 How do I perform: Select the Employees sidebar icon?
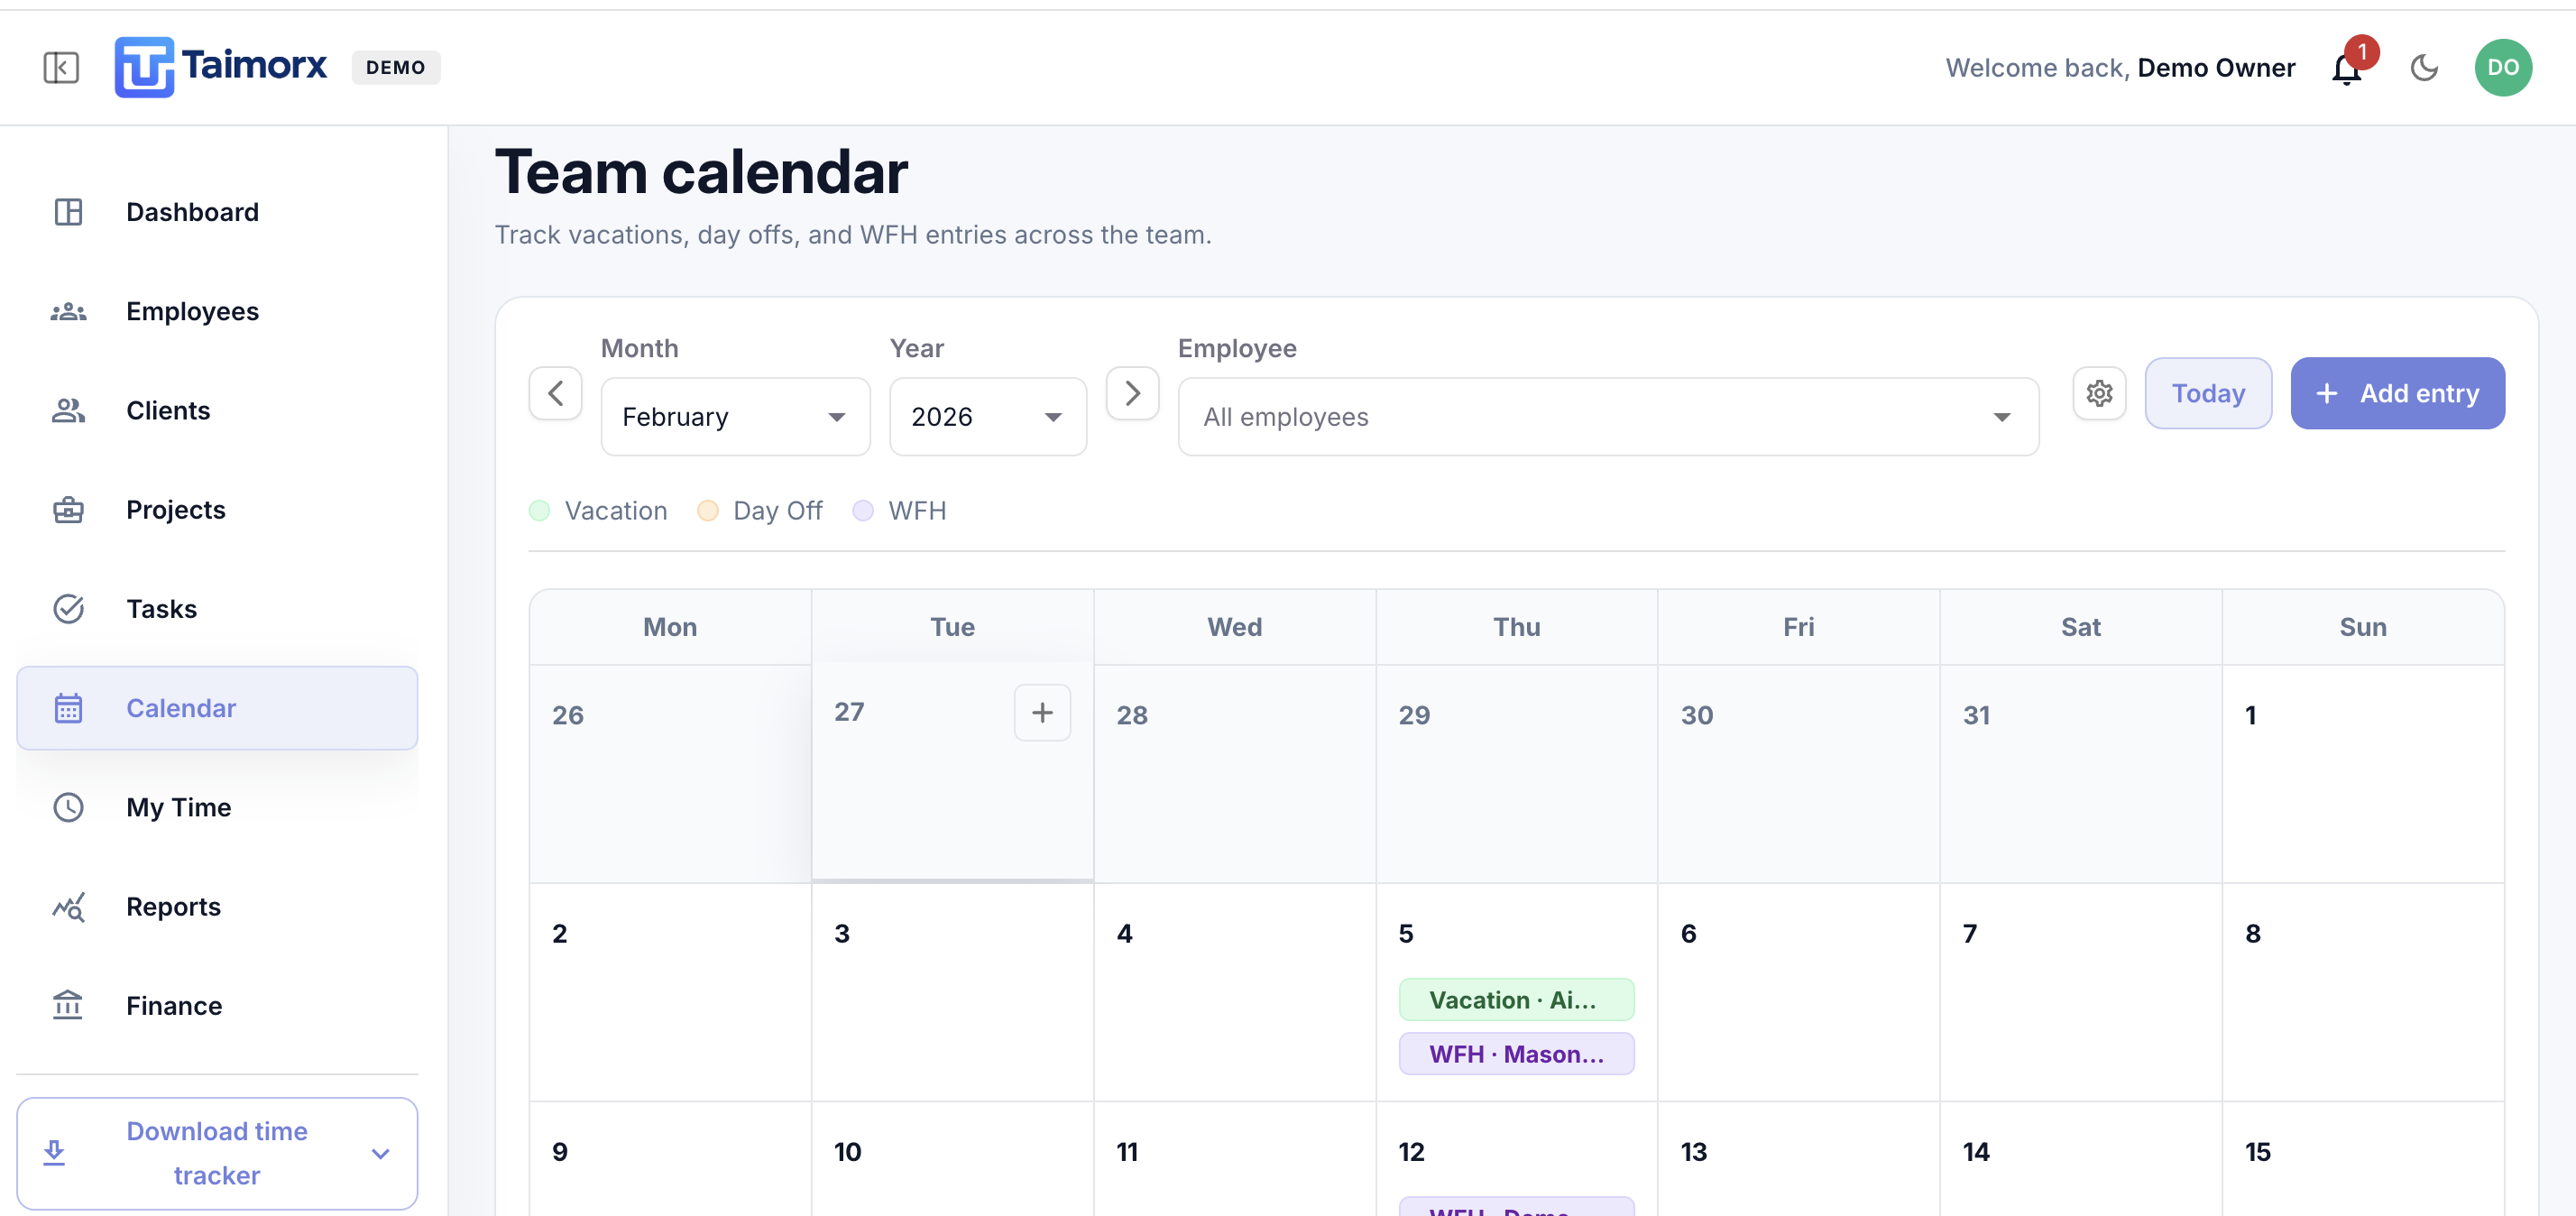tap(67, 311)
